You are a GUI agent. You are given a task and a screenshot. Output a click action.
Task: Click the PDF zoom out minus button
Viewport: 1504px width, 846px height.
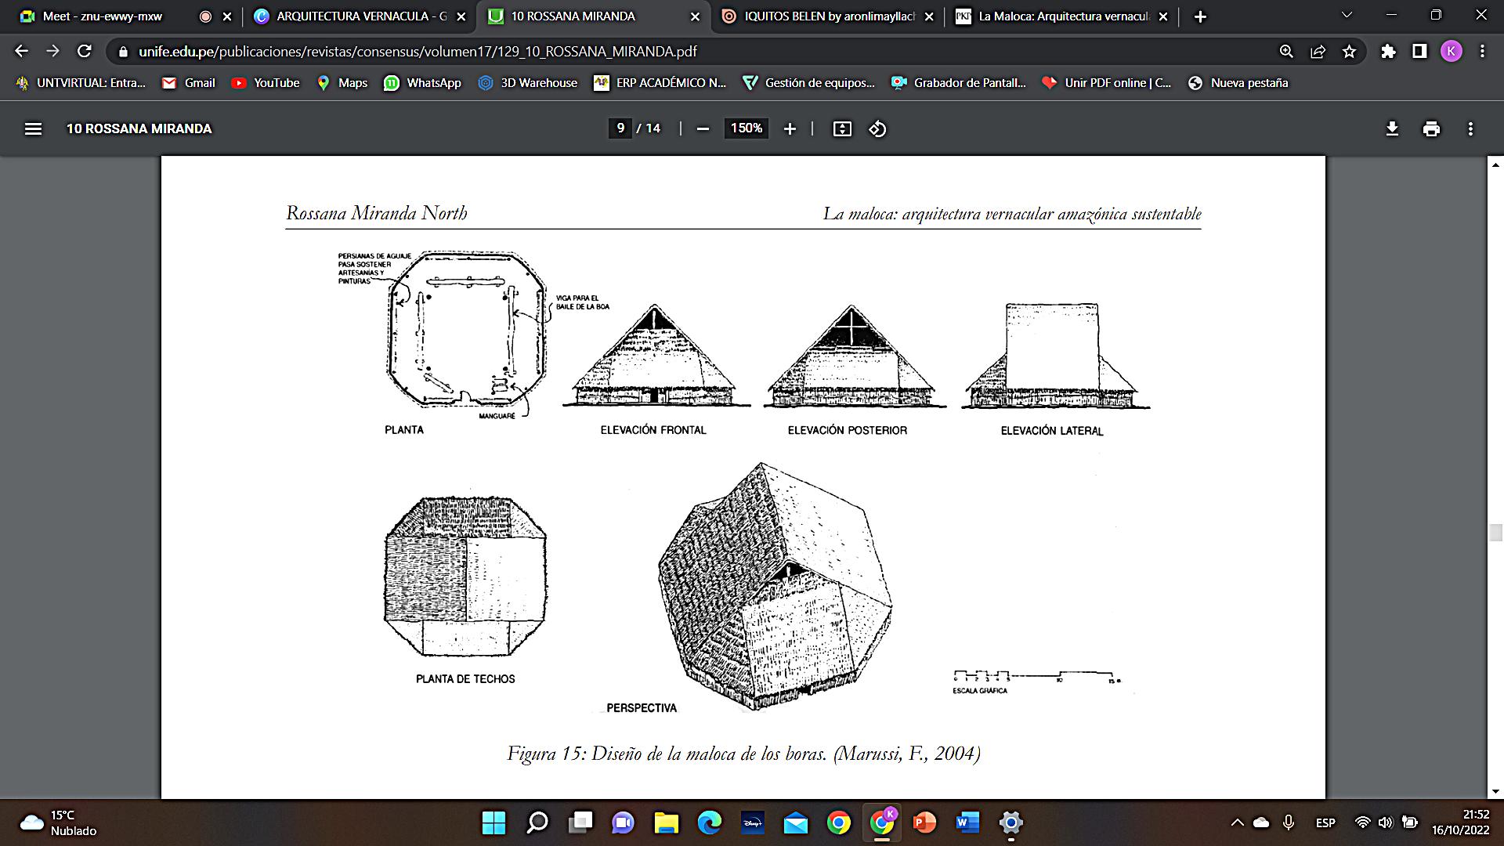pos(703,128)
